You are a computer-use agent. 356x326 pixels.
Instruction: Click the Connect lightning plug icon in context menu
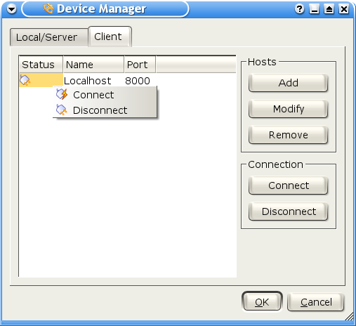[62, 94]
